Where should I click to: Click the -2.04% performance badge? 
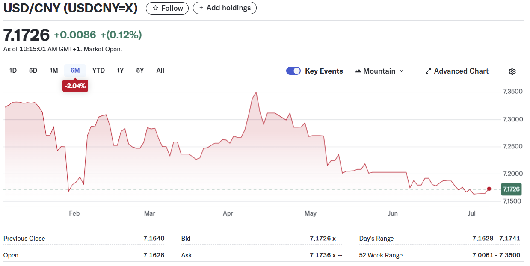click(x=75, y=86)
